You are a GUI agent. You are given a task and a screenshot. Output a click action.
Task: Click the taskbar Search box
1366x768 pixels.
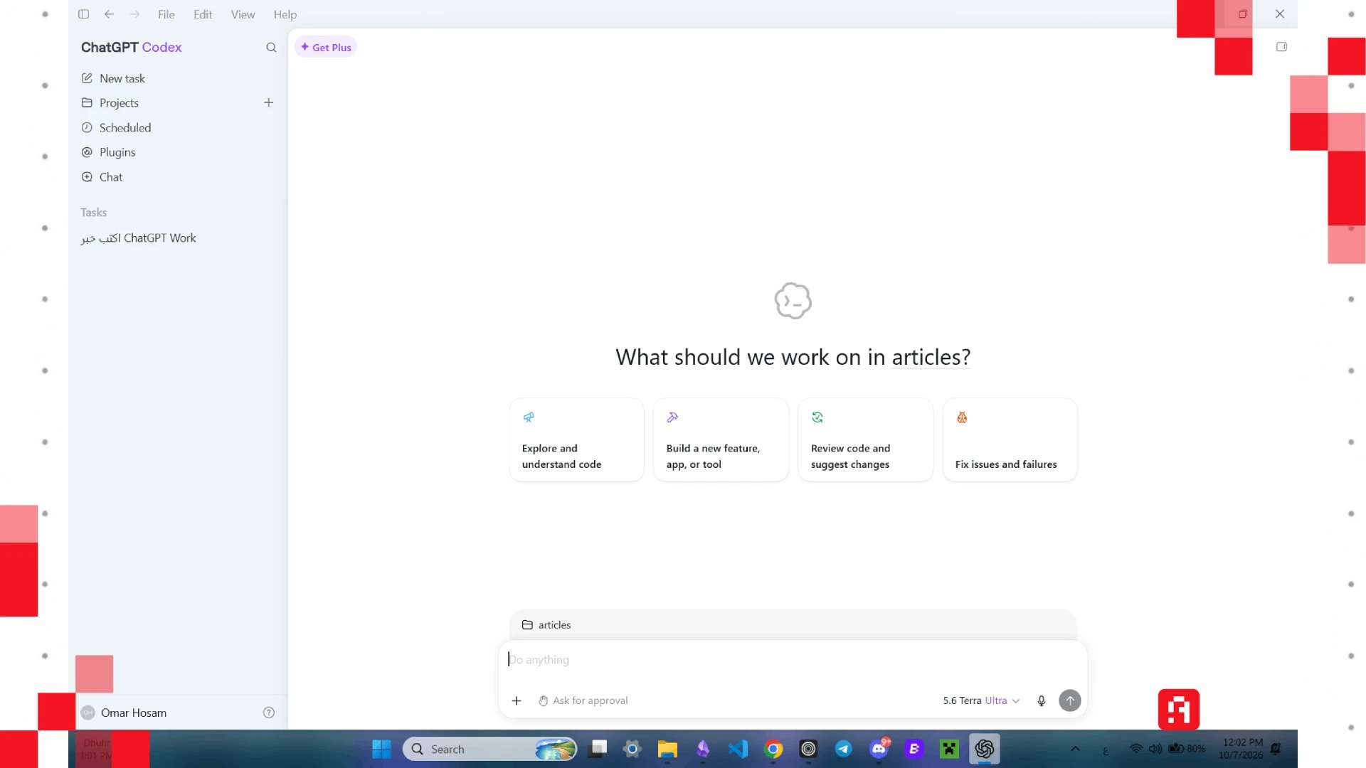(x=490, y=749)
